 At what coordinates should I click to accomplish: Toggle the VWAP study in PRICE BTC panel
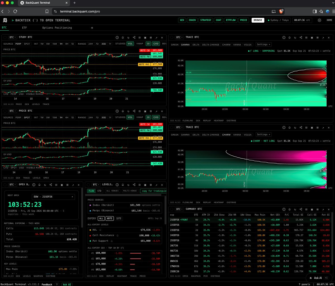pos(139,117)
